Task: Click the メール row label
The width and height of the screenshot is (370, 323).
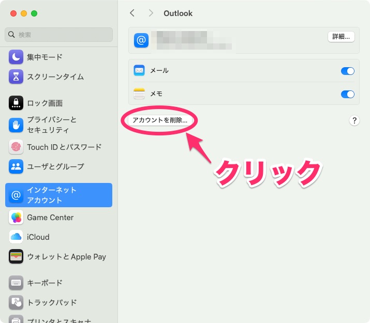Action: [x=159, y=70]
